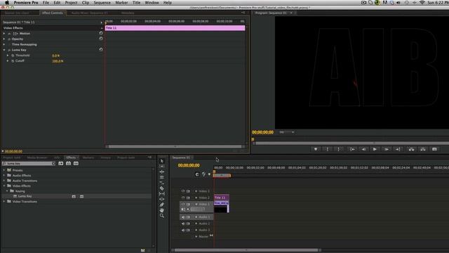Select the Razor tool
The image size is (449, 253).
point(162,188)
